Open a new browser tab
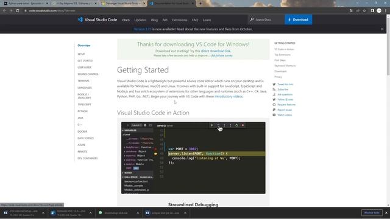The height and width of the screenshot is (219, 390). pos(200,4)
